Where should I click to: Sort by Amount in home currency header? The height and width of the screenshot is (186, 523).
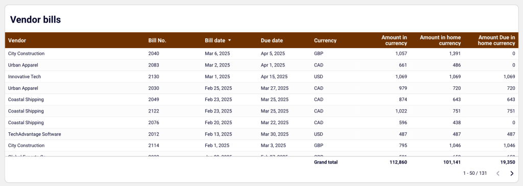[x=440, y=40]
